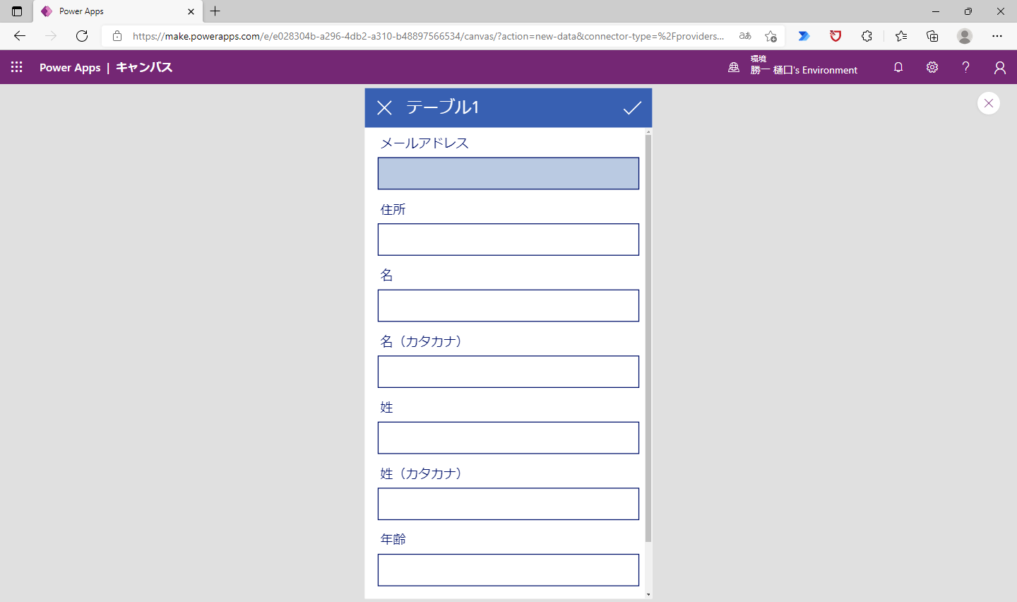Reload the current browser page
This screenshot has width=1017, height=602.
(82, 36)
